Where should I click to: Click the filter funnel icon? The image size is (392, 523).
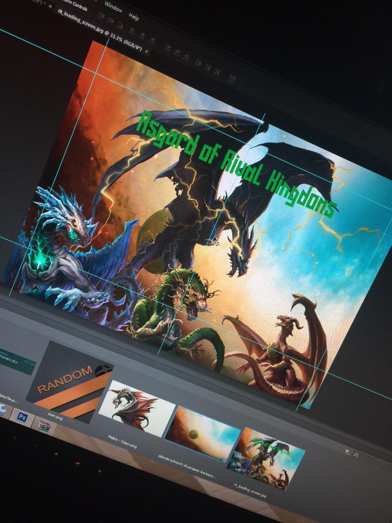347,453
